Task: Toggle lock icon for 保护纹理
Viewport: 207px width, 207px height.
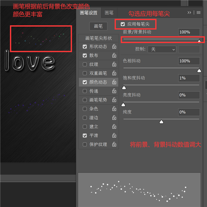Action: pos(114,144)
